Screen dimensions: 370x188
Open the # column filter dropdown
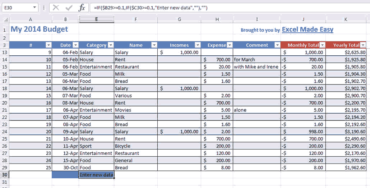pyautogui.click(x=48, y=45)
